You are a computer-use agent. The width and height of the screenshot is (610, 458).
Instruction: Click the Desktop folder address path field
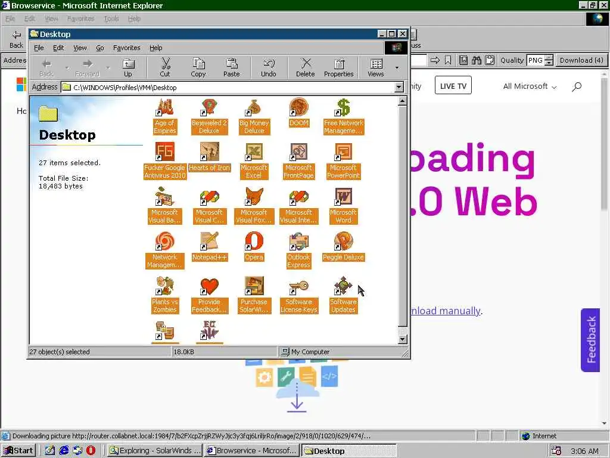click(232, 87)
